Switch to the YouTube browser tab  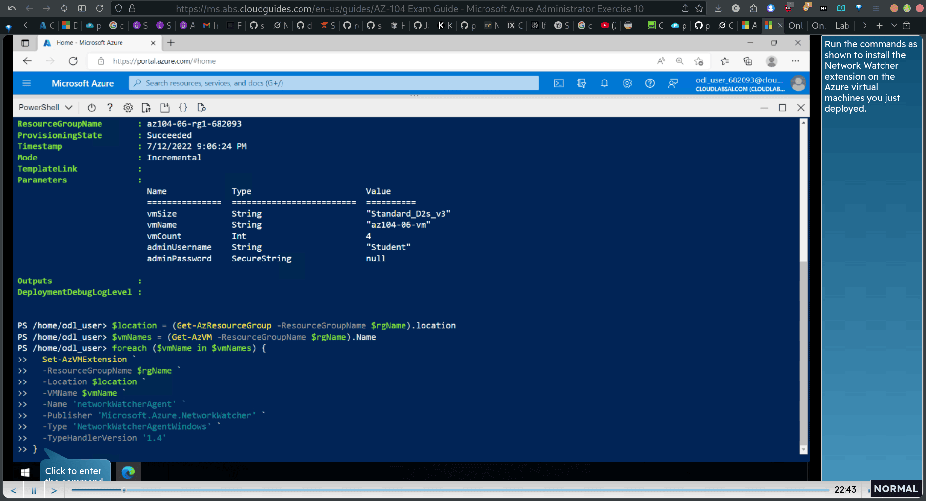pos(608,26)
